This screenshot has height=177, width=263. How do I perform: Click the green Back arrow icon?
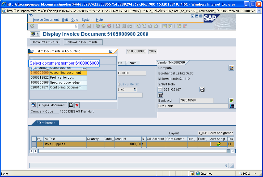pos(98,26)
